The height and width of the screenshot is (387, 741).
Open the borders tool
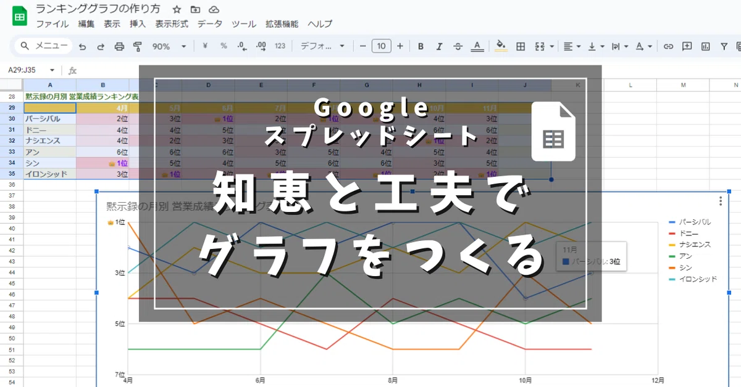pos(521,46)
